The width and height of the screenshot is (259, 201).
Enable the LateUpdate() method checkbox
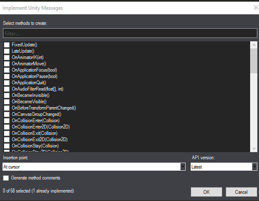7,51
